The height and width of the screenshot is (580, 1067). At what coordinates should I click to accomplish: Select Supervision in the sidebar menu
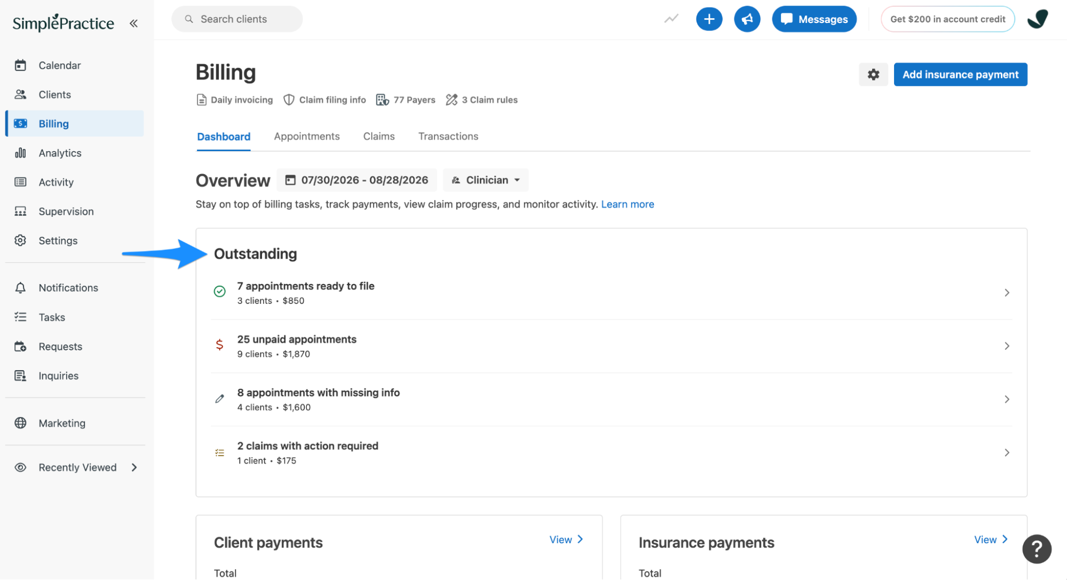(75, 211)
